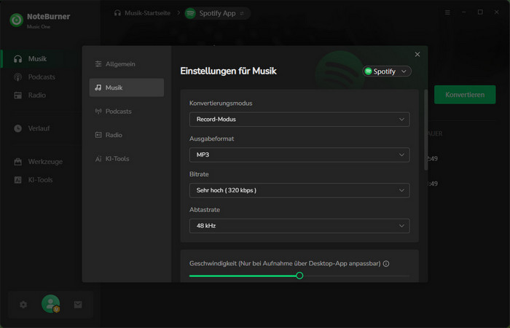Select Musik settings tab
The width and height of the screenshot is (510, 328).
[x=127, y=87]
